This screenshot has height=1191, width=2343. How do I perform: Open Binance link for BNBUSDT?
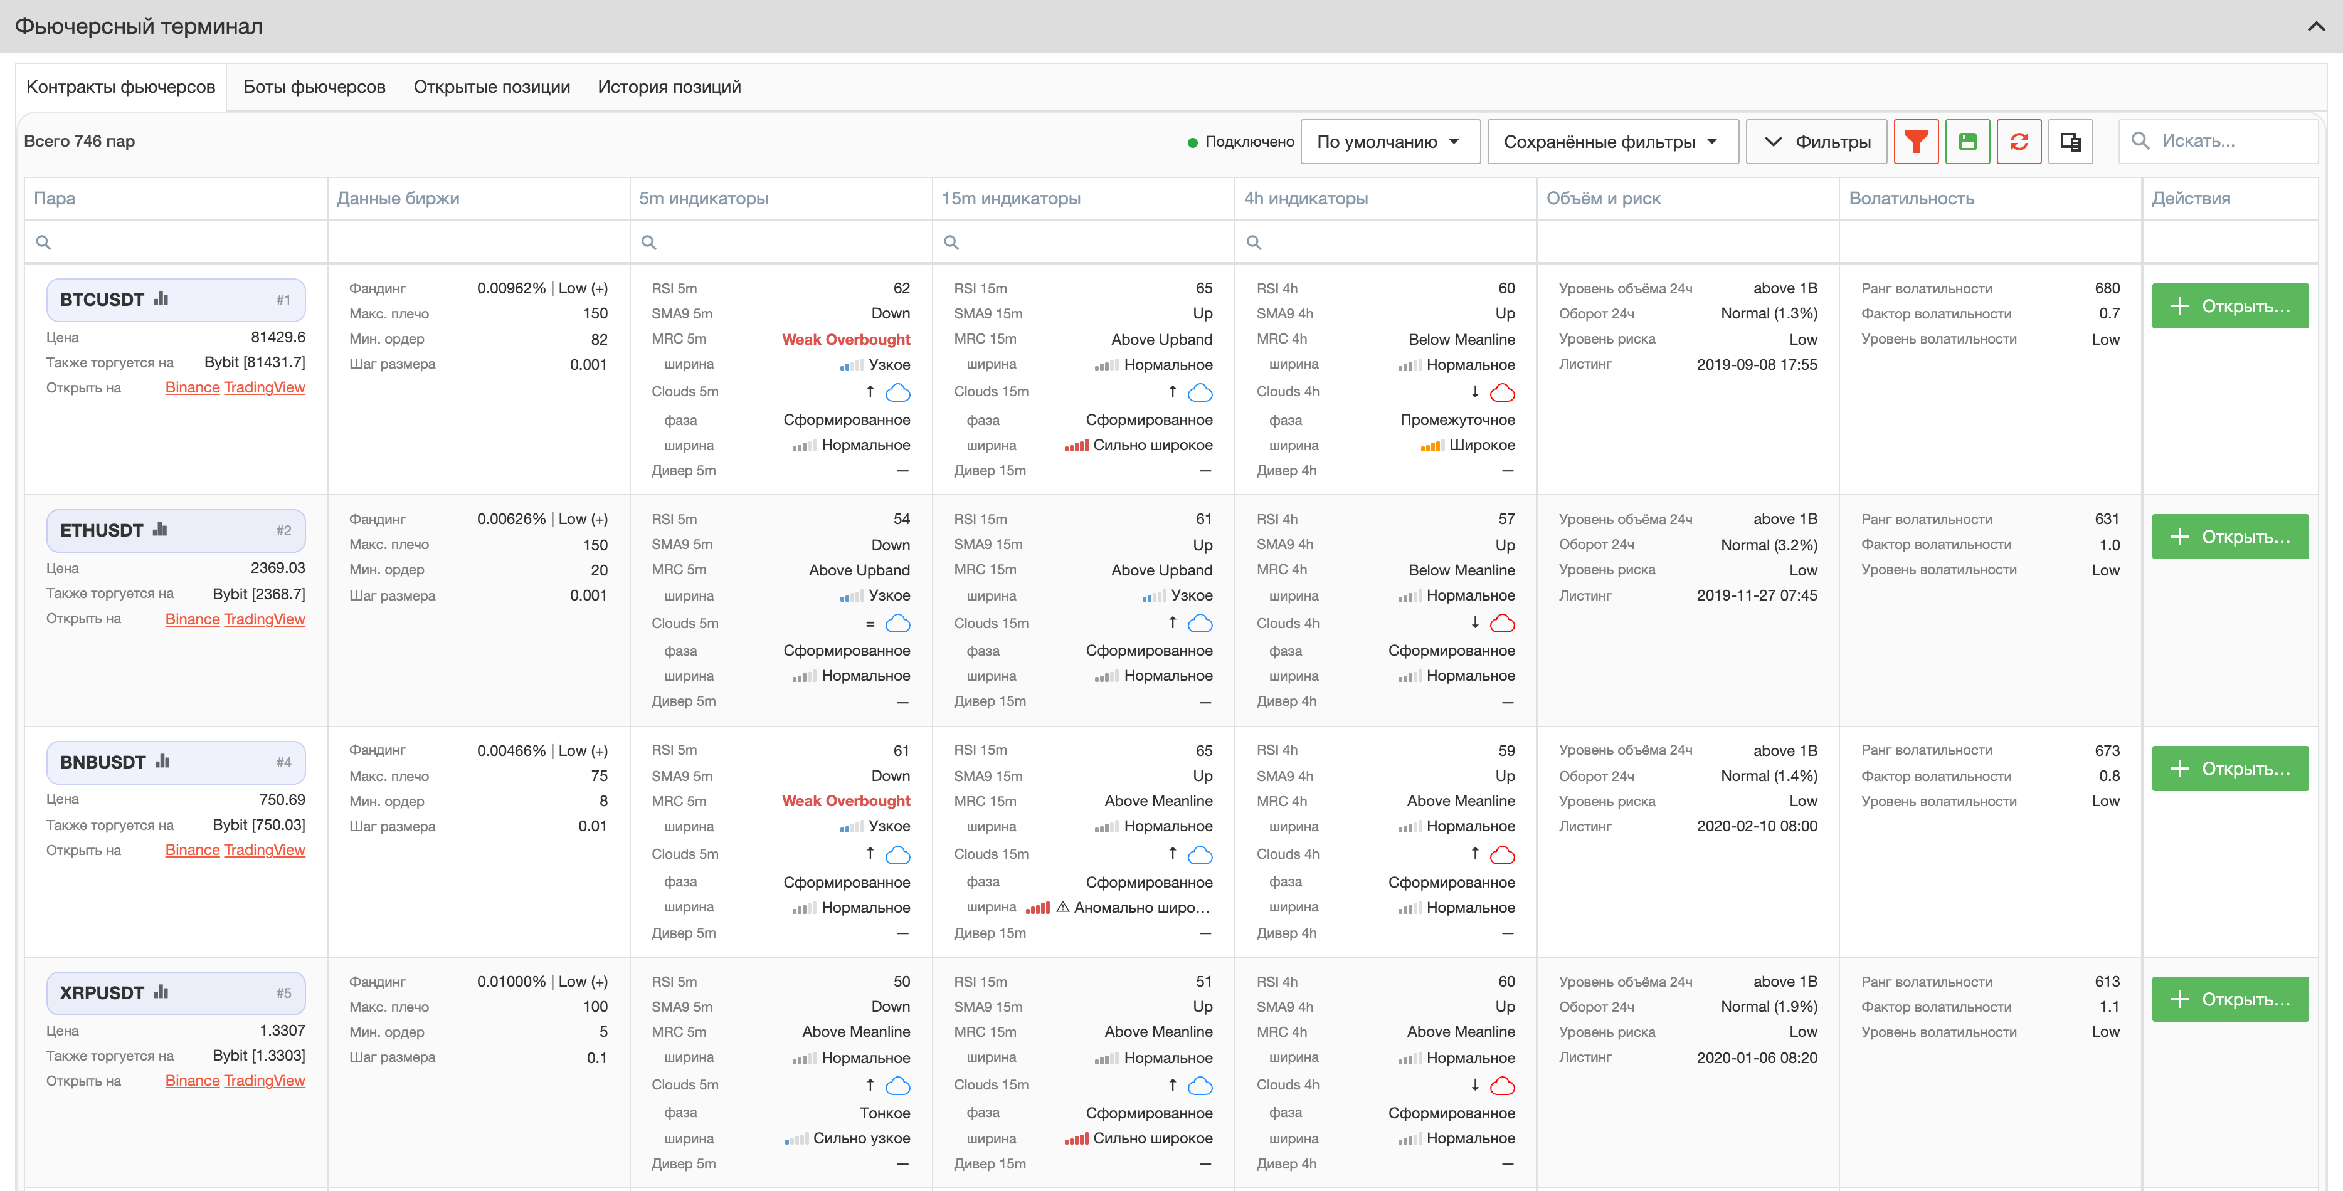click(x=192, y=850)
